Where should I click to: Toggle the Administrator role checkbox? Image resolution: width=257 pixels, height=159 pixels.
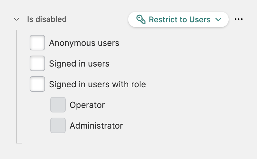[x=58, y=126]
